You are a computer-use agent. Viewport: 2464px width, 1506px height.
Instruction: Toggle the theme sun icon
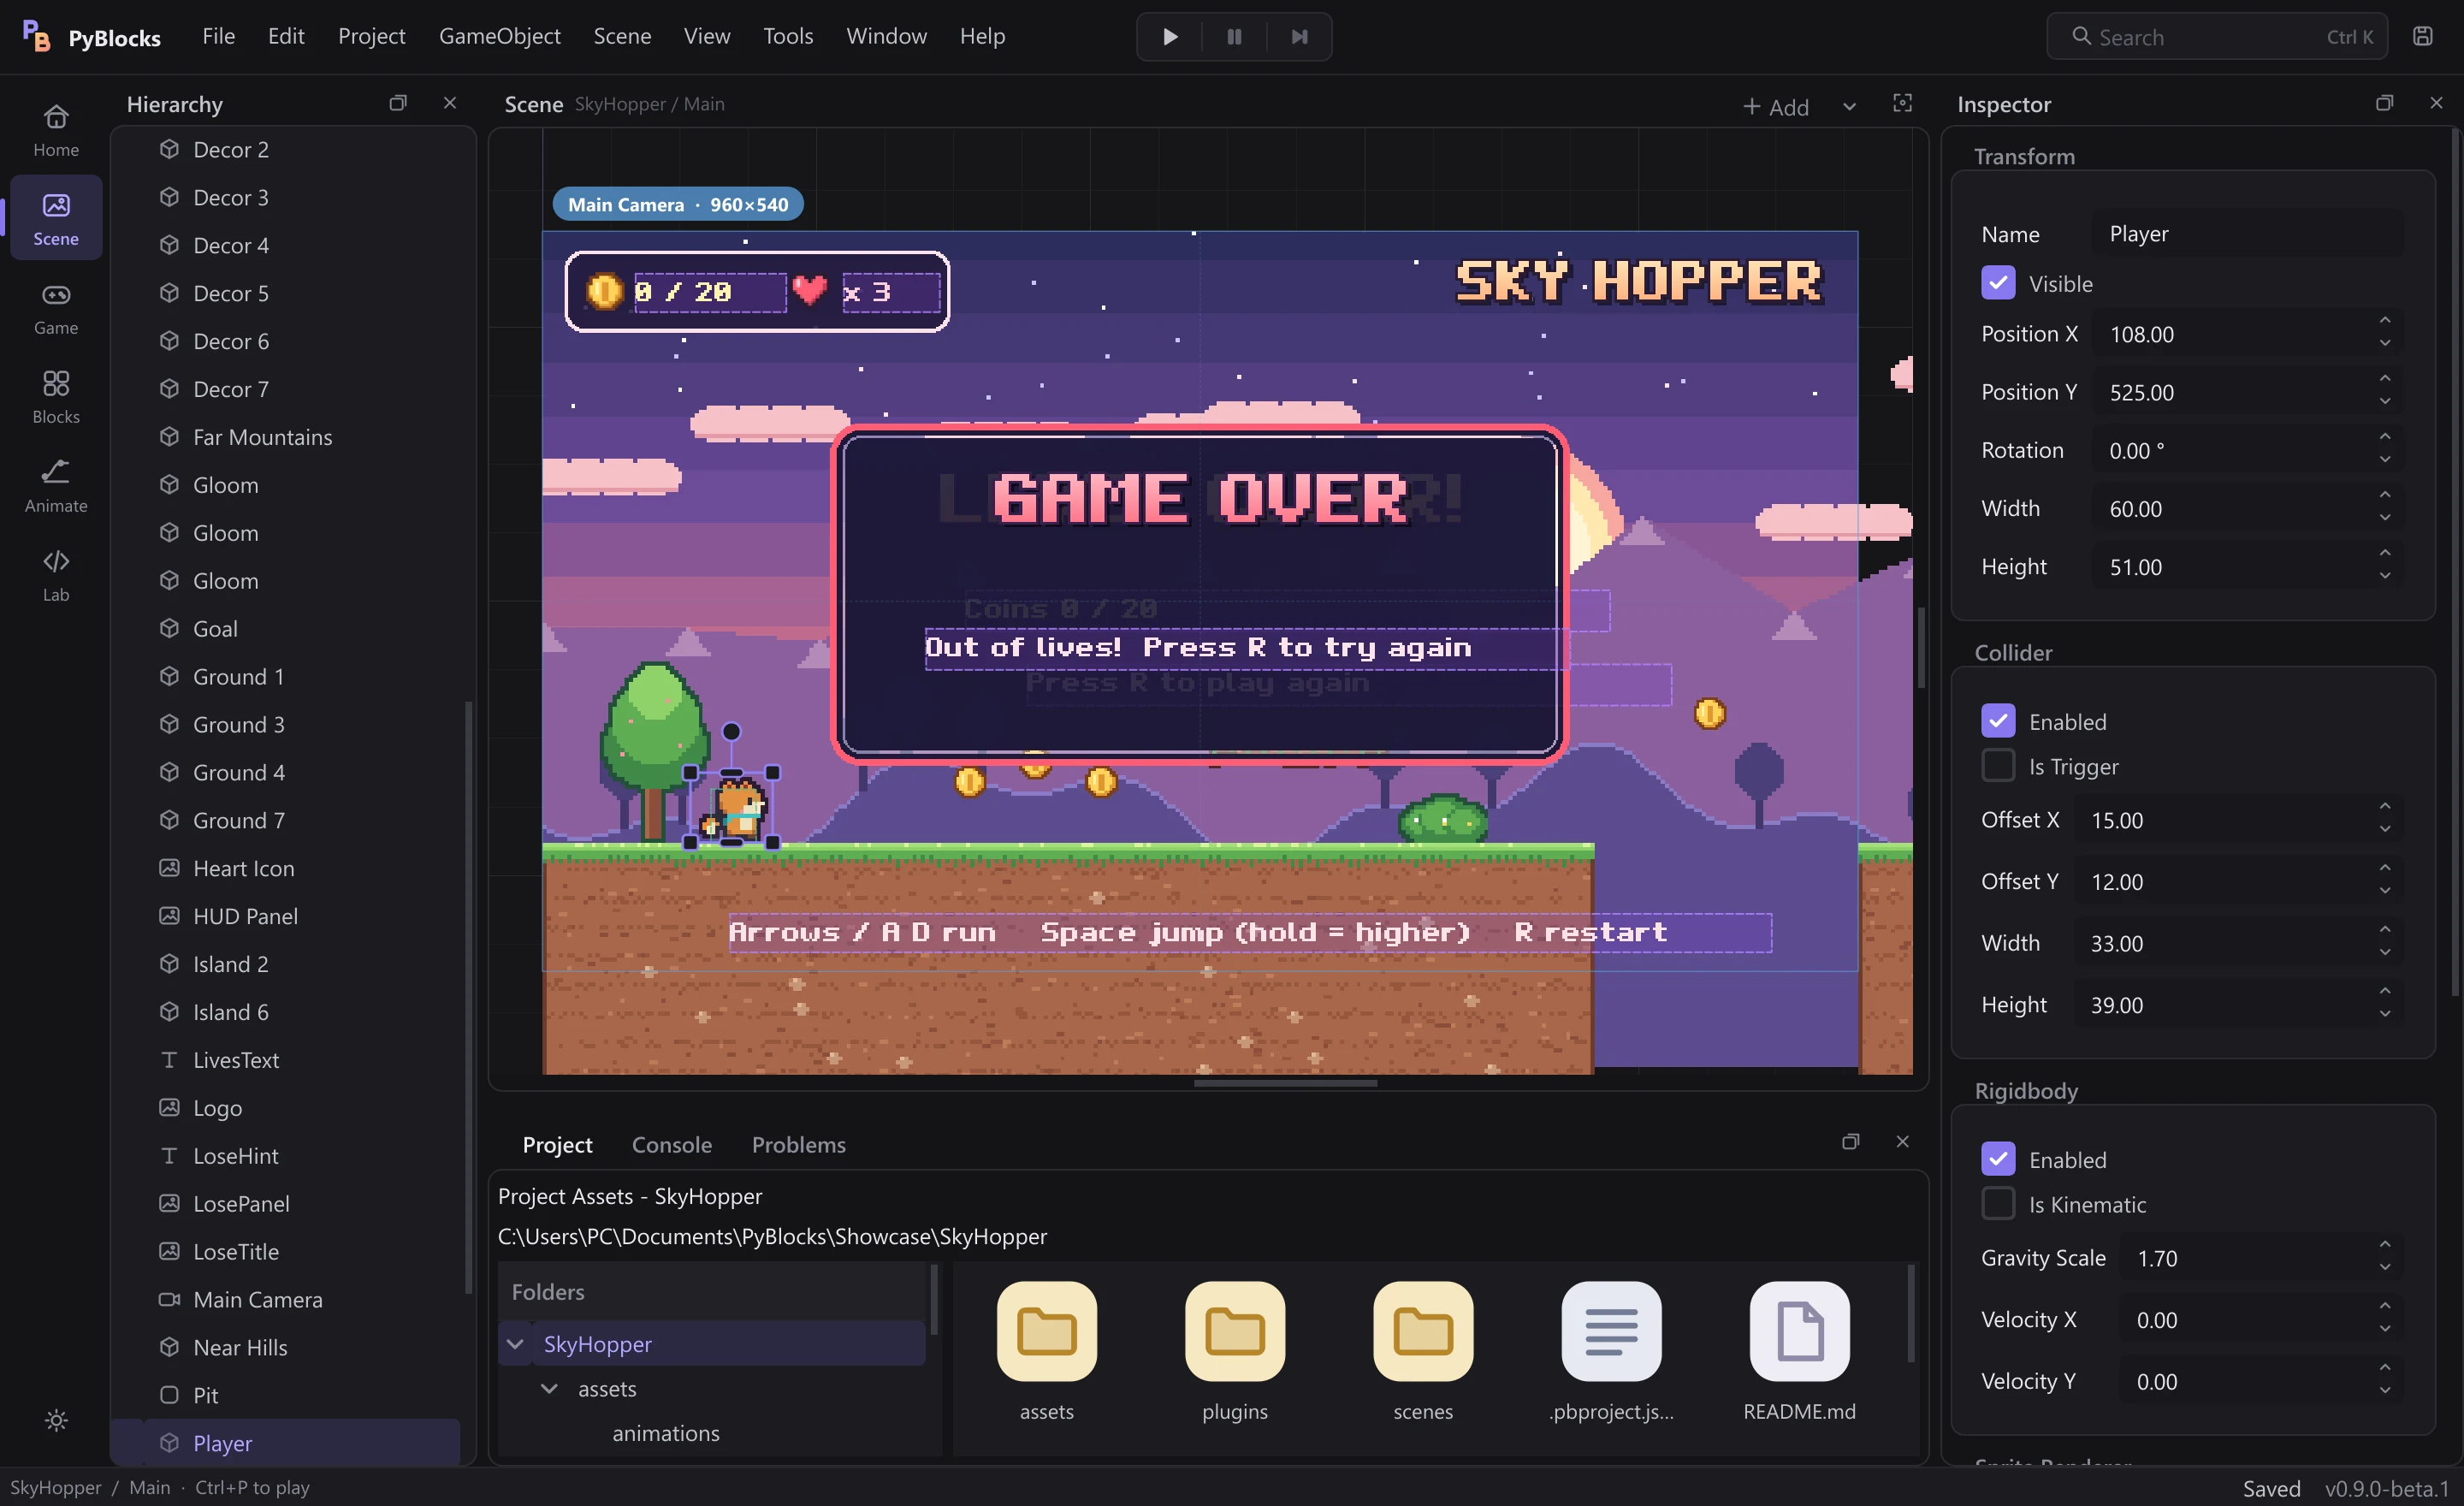coord(56,1420)
